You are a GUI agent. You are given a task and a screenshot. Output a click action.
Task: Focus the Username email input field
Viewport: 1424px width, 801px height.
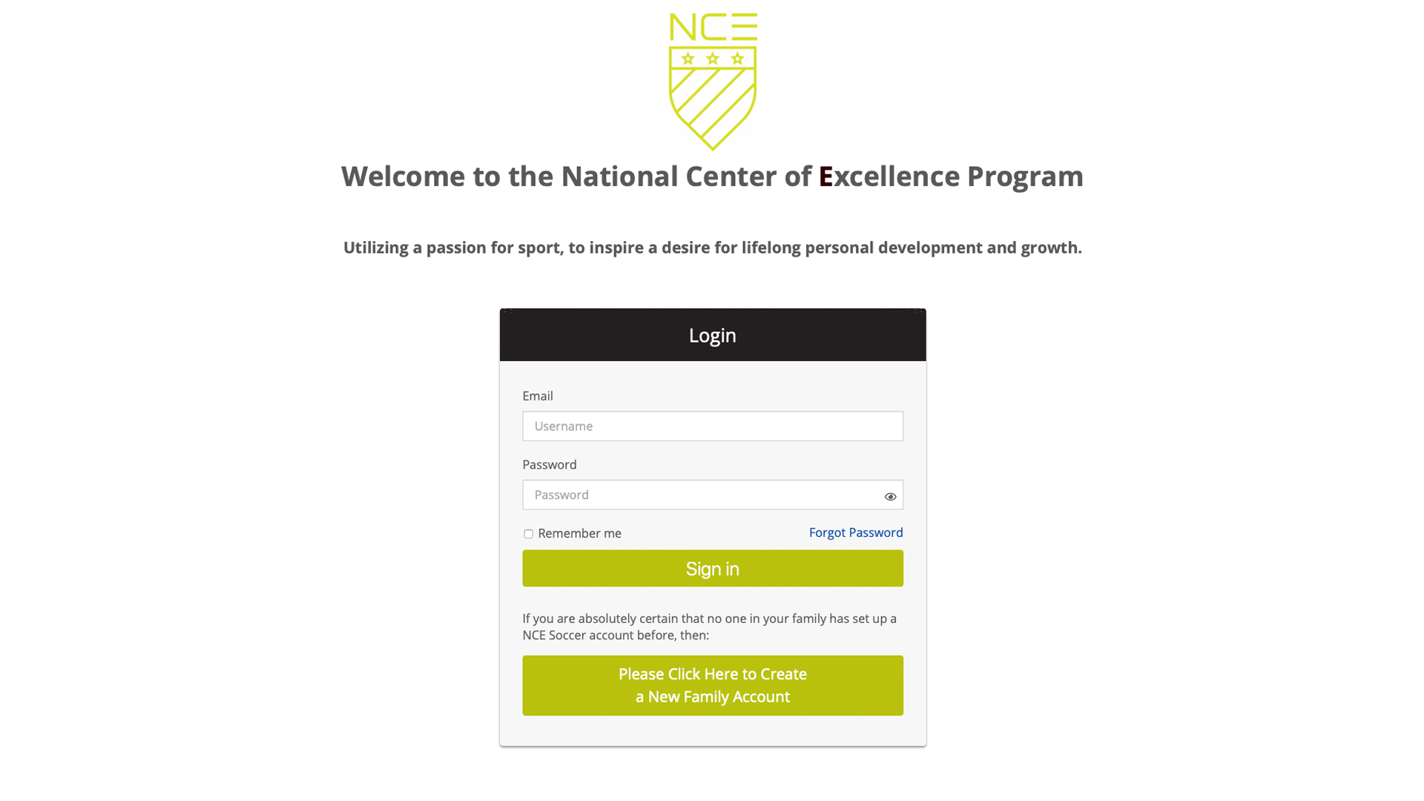[713, 426]
